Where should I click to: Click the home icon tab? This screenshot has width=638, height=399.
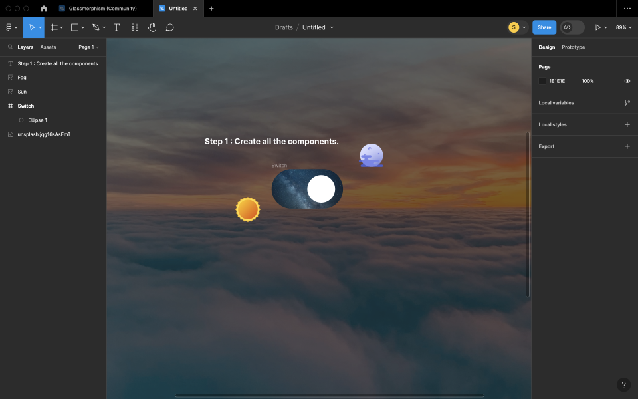pos(44,9)
